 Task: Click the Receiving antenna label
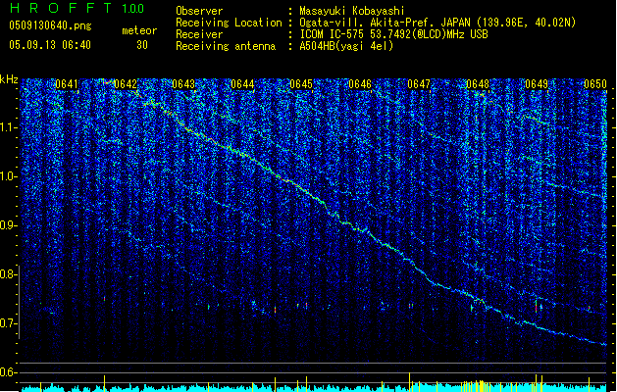[x=226, y=46]
